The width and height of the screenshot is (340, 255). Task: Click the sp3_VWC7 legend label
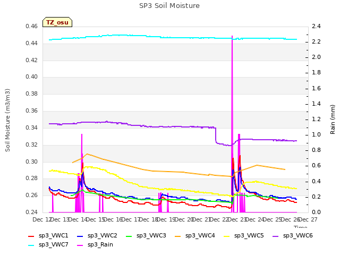pyautogui.click(x=53, y=244)
